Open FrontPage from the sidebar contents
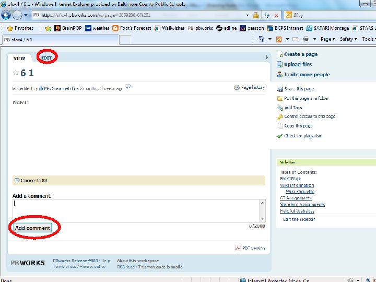This screenshot has width=376, height=282. coord(290,179)
